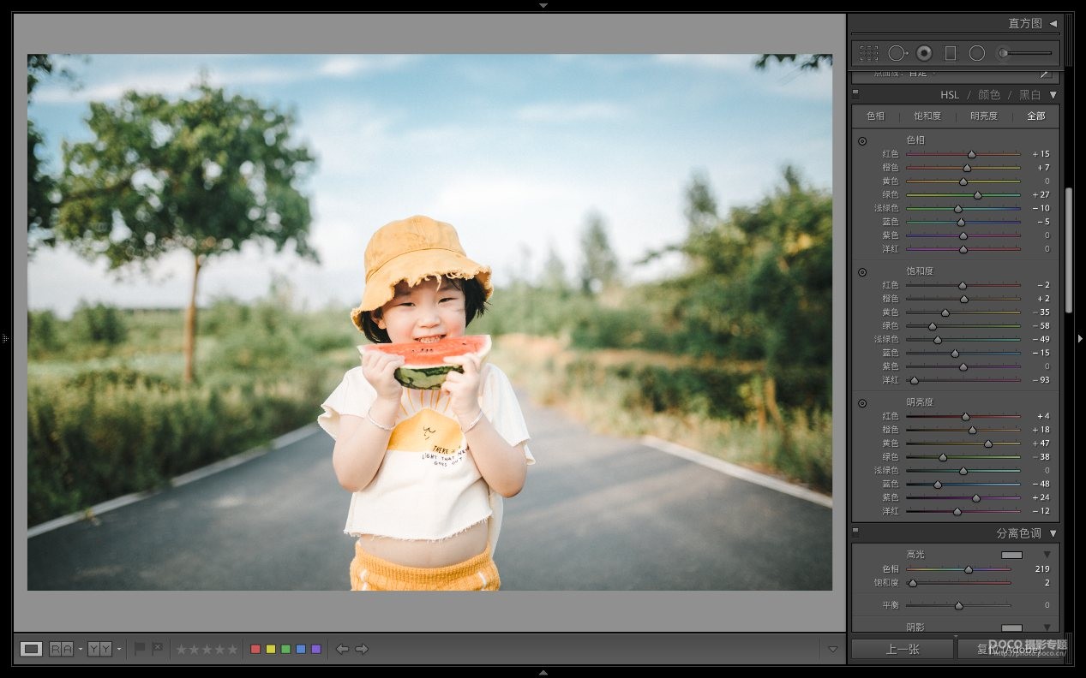
Task: Click the right panel vertical scrollbar
Action: click(1069, 248)
